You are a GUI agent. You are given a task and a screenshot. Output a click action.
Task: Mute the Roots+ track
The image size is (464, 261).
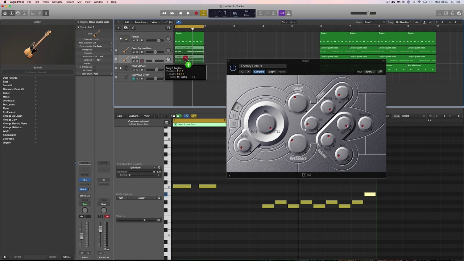click(133, 40)
